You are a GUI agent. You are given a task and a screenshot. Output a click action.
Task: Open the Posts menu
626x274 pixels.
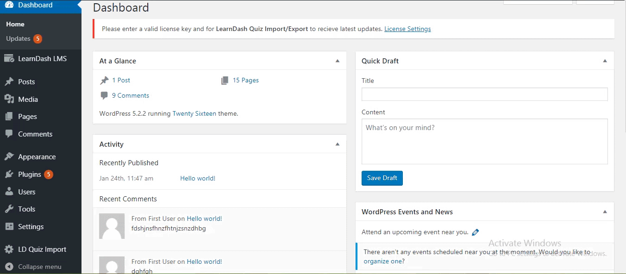41,81
